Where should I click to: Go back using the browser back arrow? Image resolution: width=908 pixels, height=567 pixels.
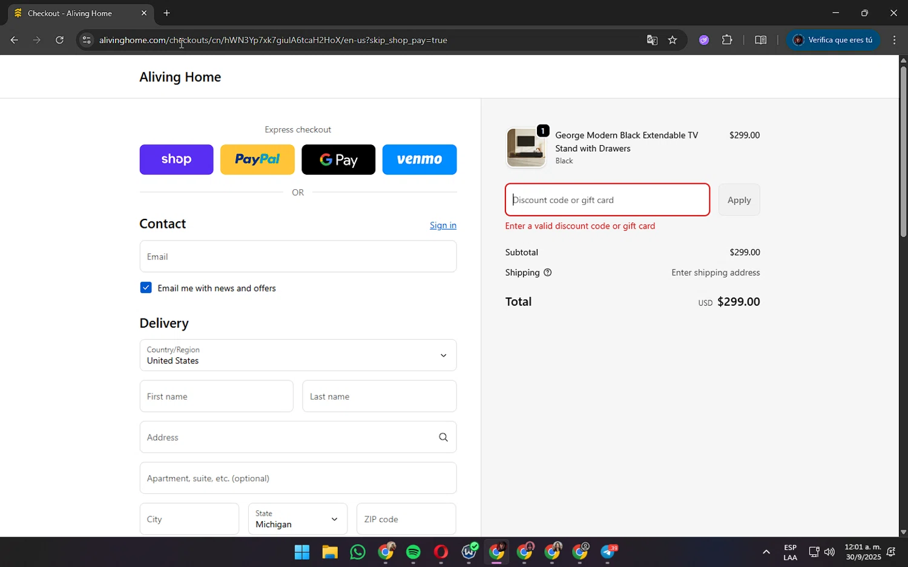(x=14, y=40)
